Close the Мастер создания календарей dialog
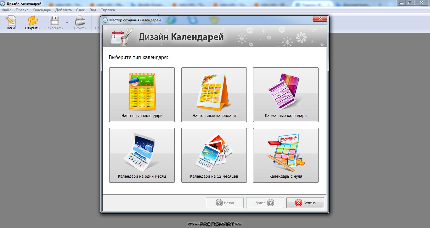 [320, 19]
